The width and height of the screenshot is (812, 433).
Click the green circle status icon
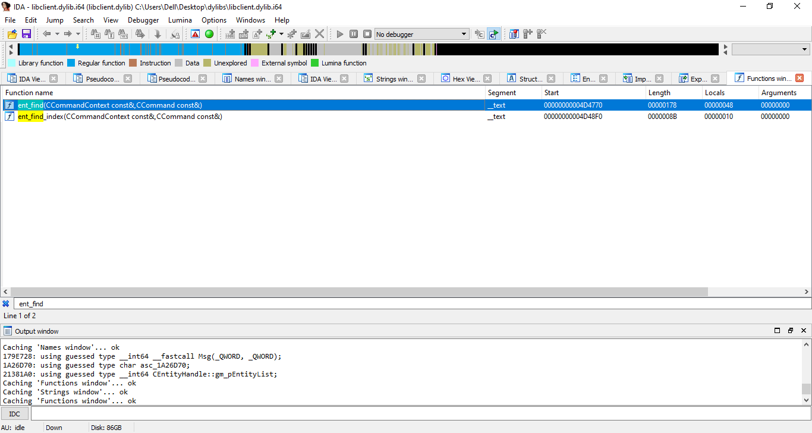[x=209, y=34]
